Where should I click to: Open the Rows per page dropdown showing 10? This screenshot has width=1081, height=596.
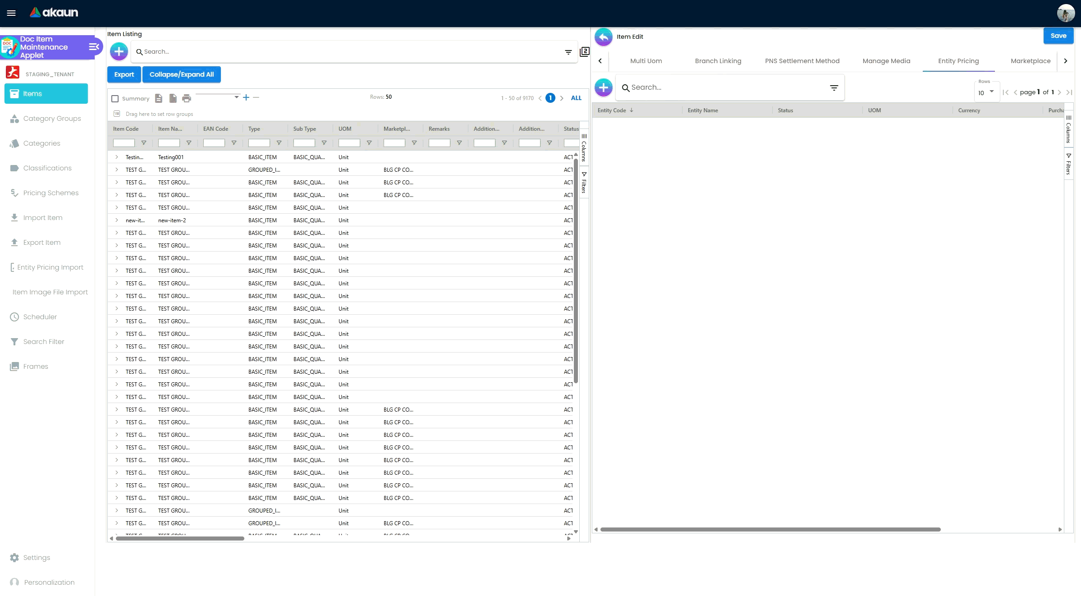(986, 92)
